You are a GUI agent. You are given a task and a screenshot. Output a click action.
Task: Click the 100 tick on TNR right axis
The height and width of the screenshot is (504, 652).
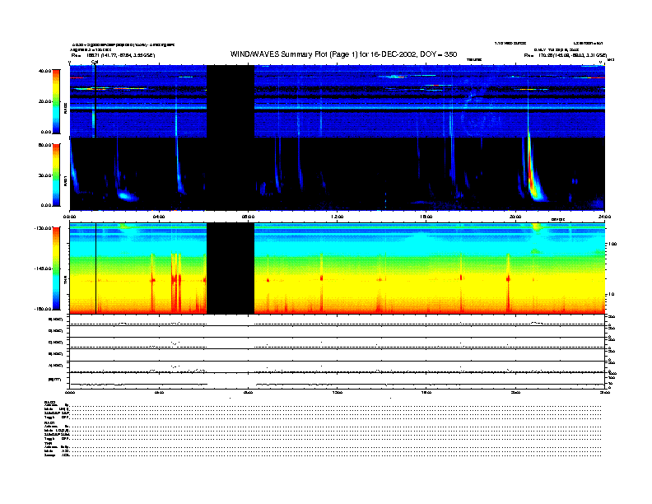612,244
